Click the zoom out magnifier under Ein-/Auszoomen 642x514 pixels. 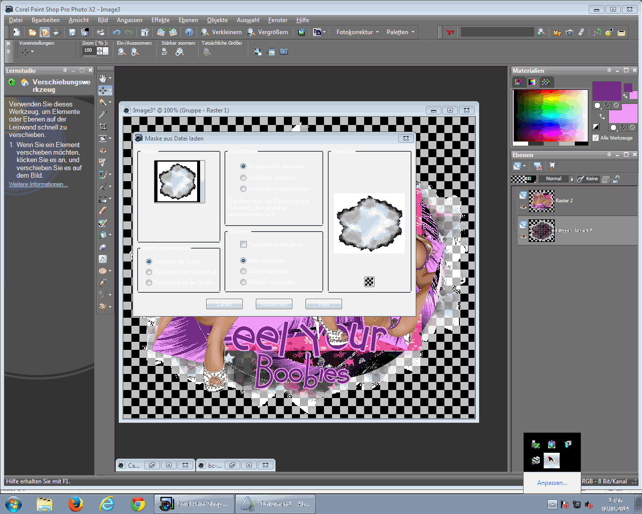point(122,52)
